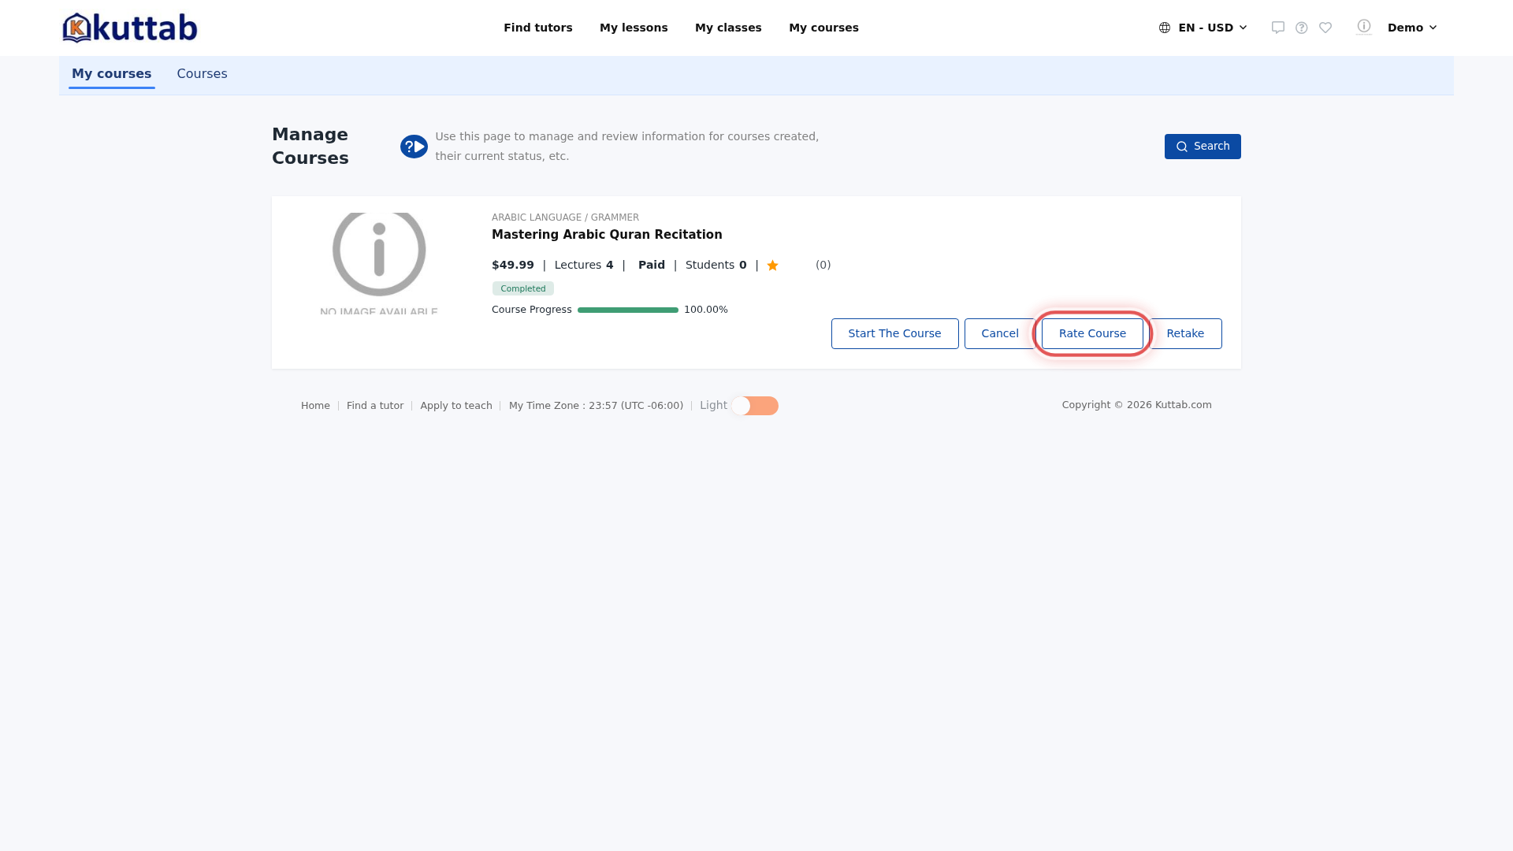Click the course progress bar
This screenshot has width=1513, height=851.
tap(628, 310)
